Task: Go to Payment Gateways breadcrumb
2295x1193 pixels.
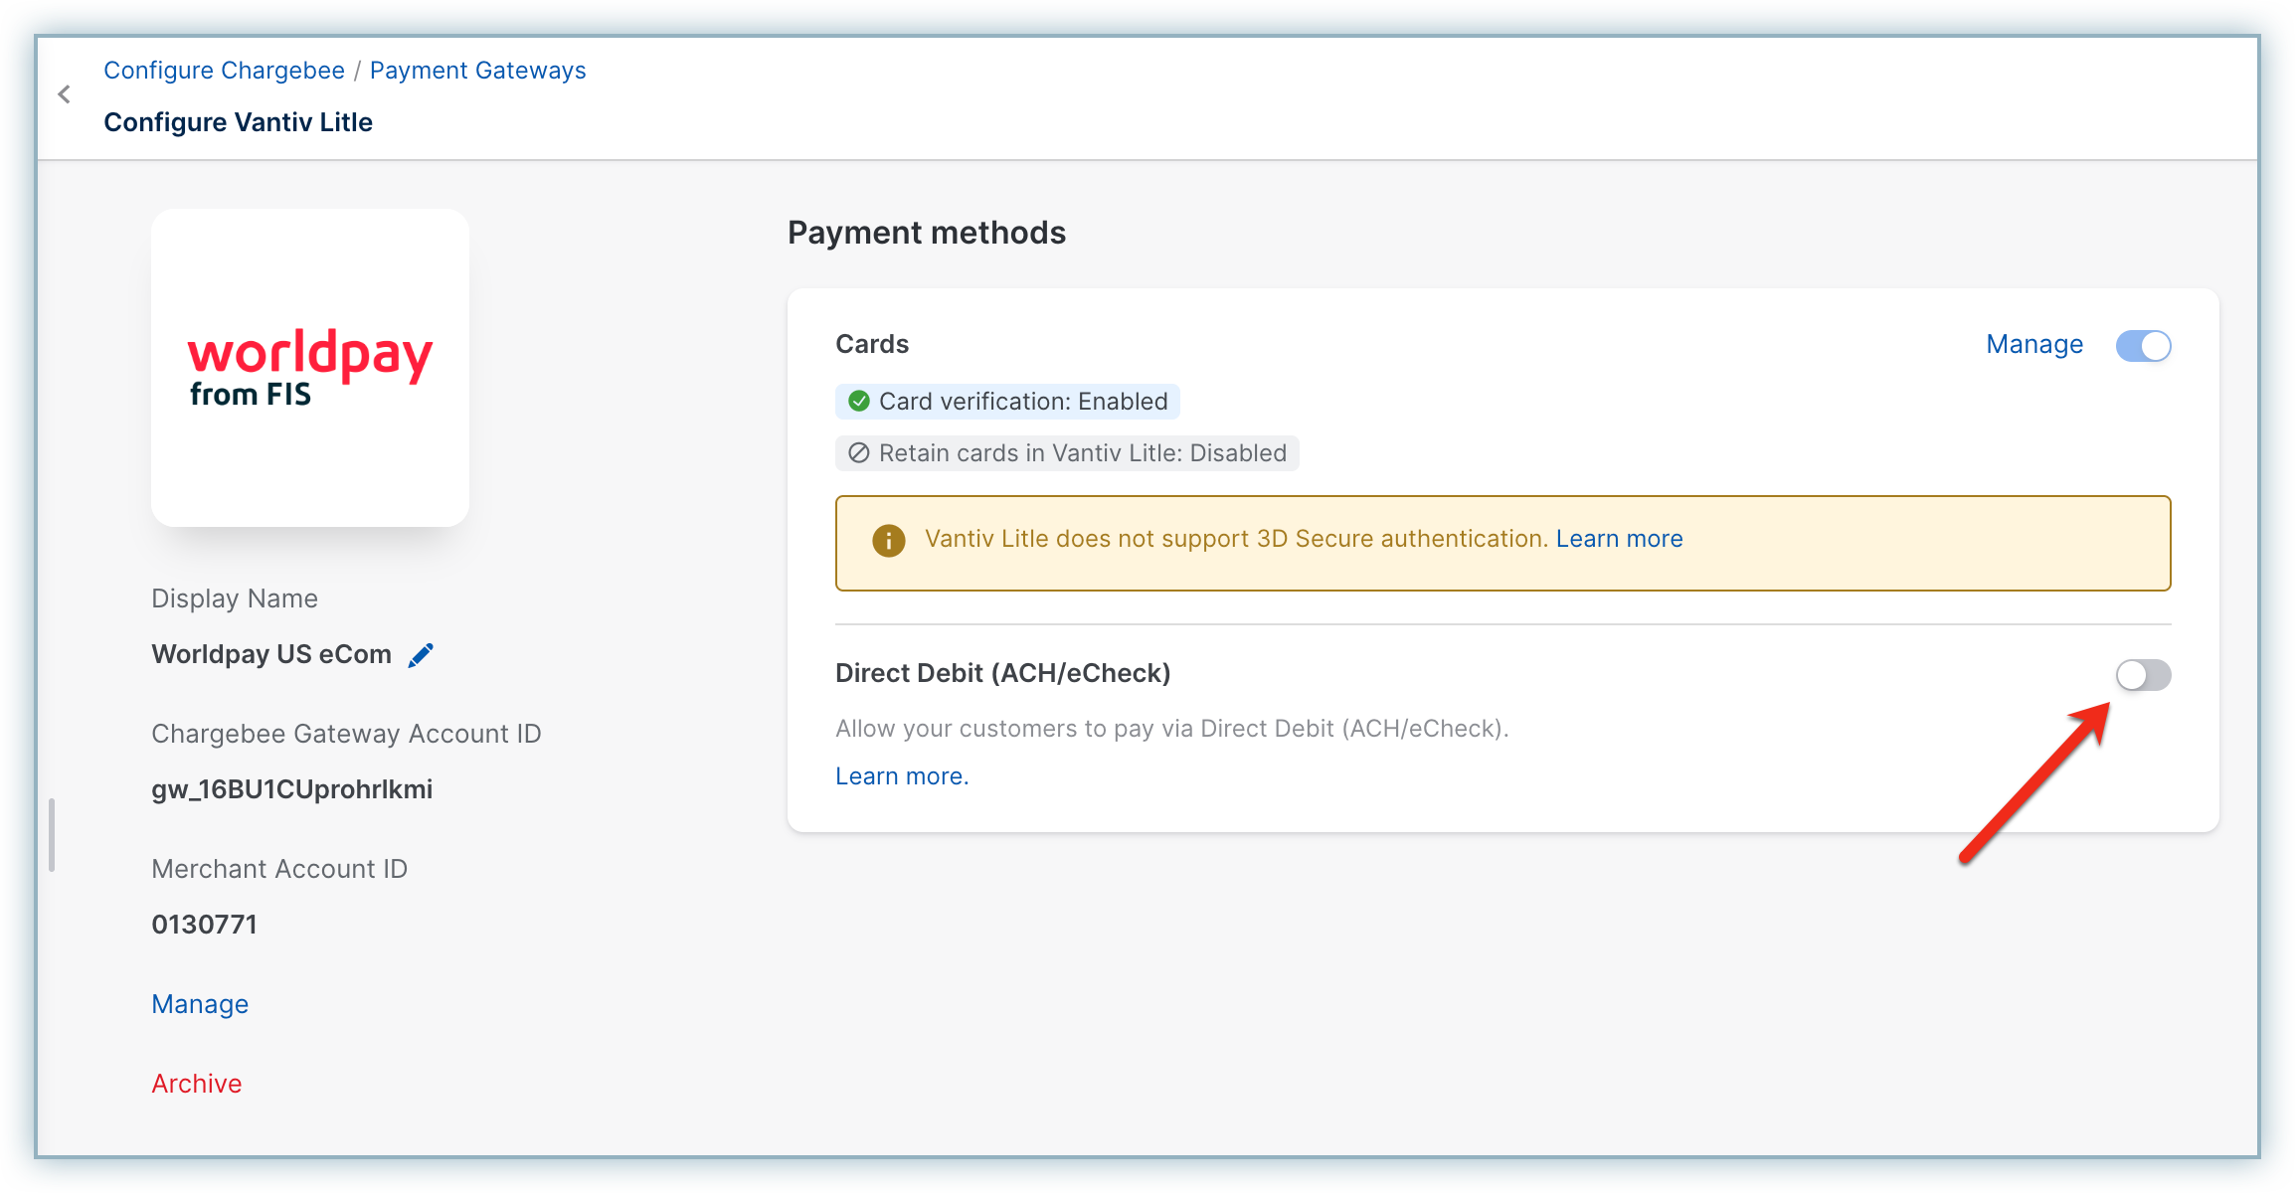Action: pos(477,71)
